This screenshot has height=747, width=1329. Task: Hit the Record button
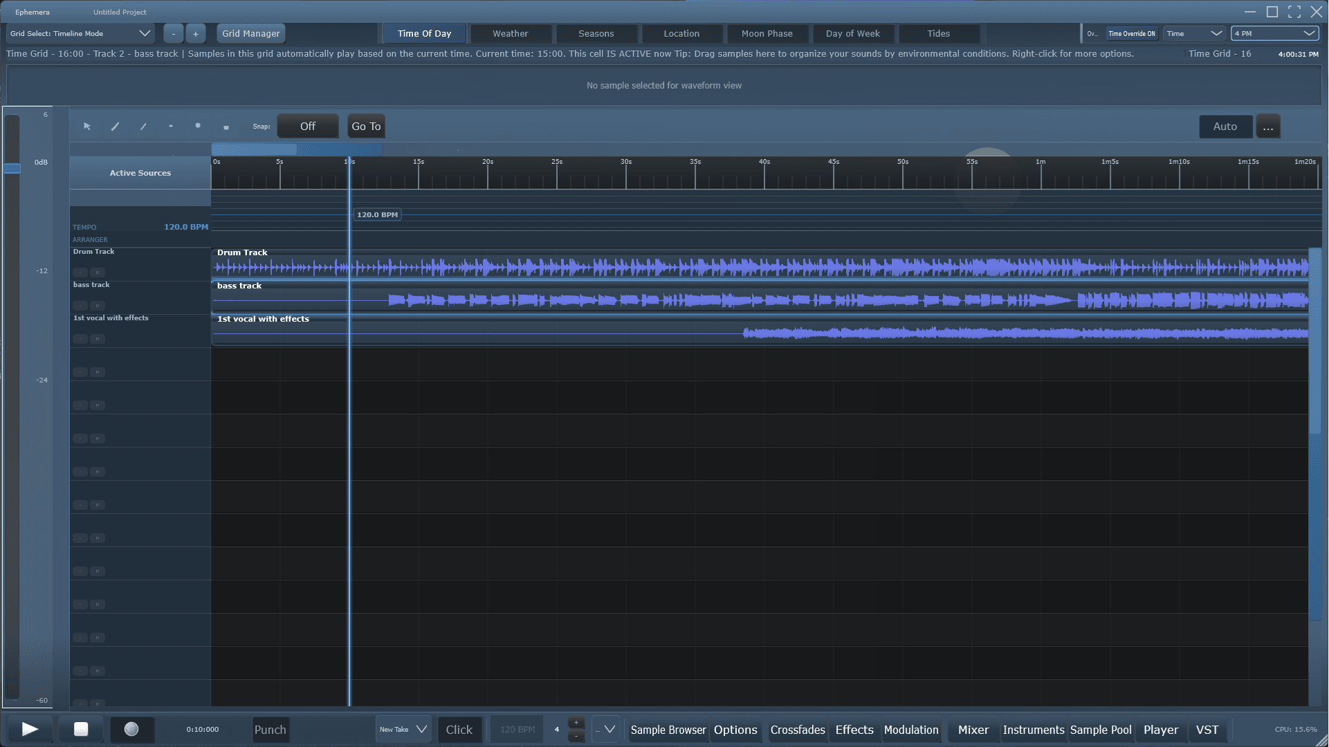tap(131, 730)
